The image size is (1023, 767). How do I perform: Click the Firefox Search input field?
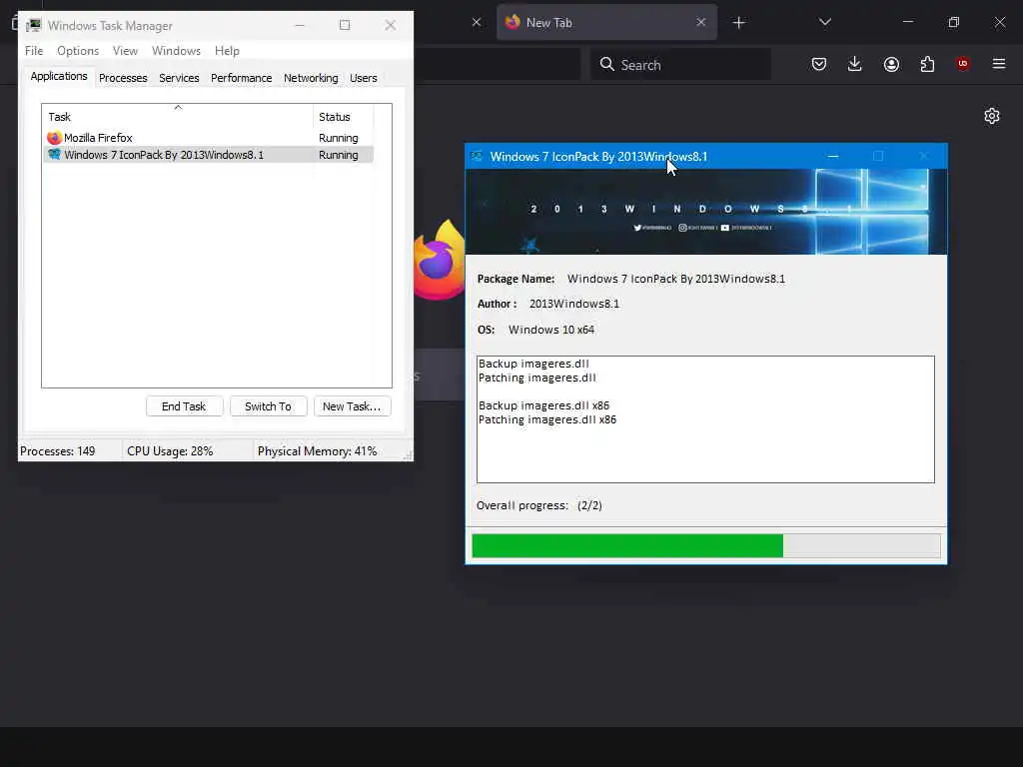point(680,64)
